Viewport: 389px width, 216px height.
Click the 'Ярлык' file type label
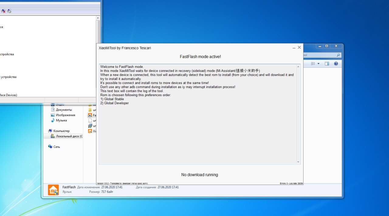click(x=67, y=192)
